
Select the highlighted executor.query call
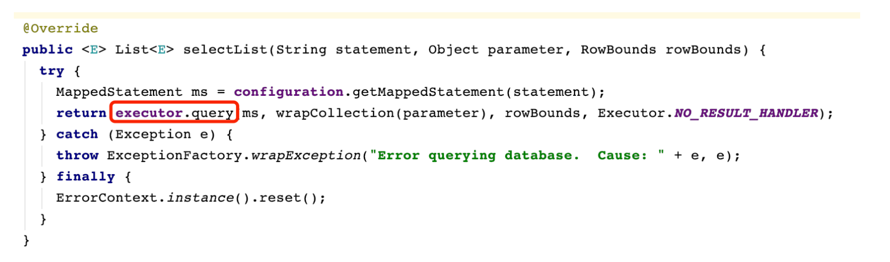click(174, 113)
